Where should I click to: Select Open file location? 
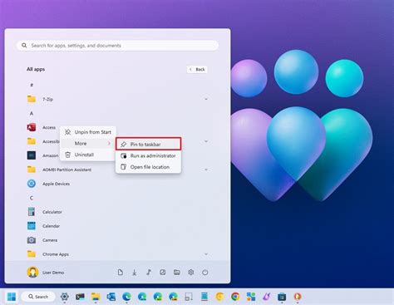[148, 167]
